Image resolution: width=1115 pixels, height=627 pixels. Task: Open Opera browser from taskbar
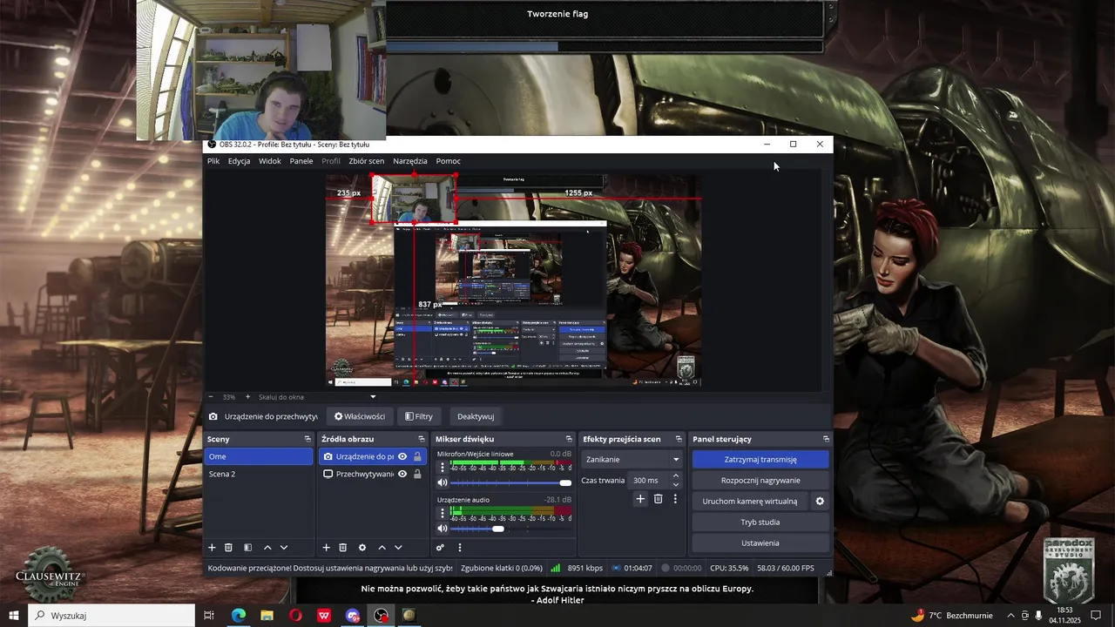pos(296,616)
